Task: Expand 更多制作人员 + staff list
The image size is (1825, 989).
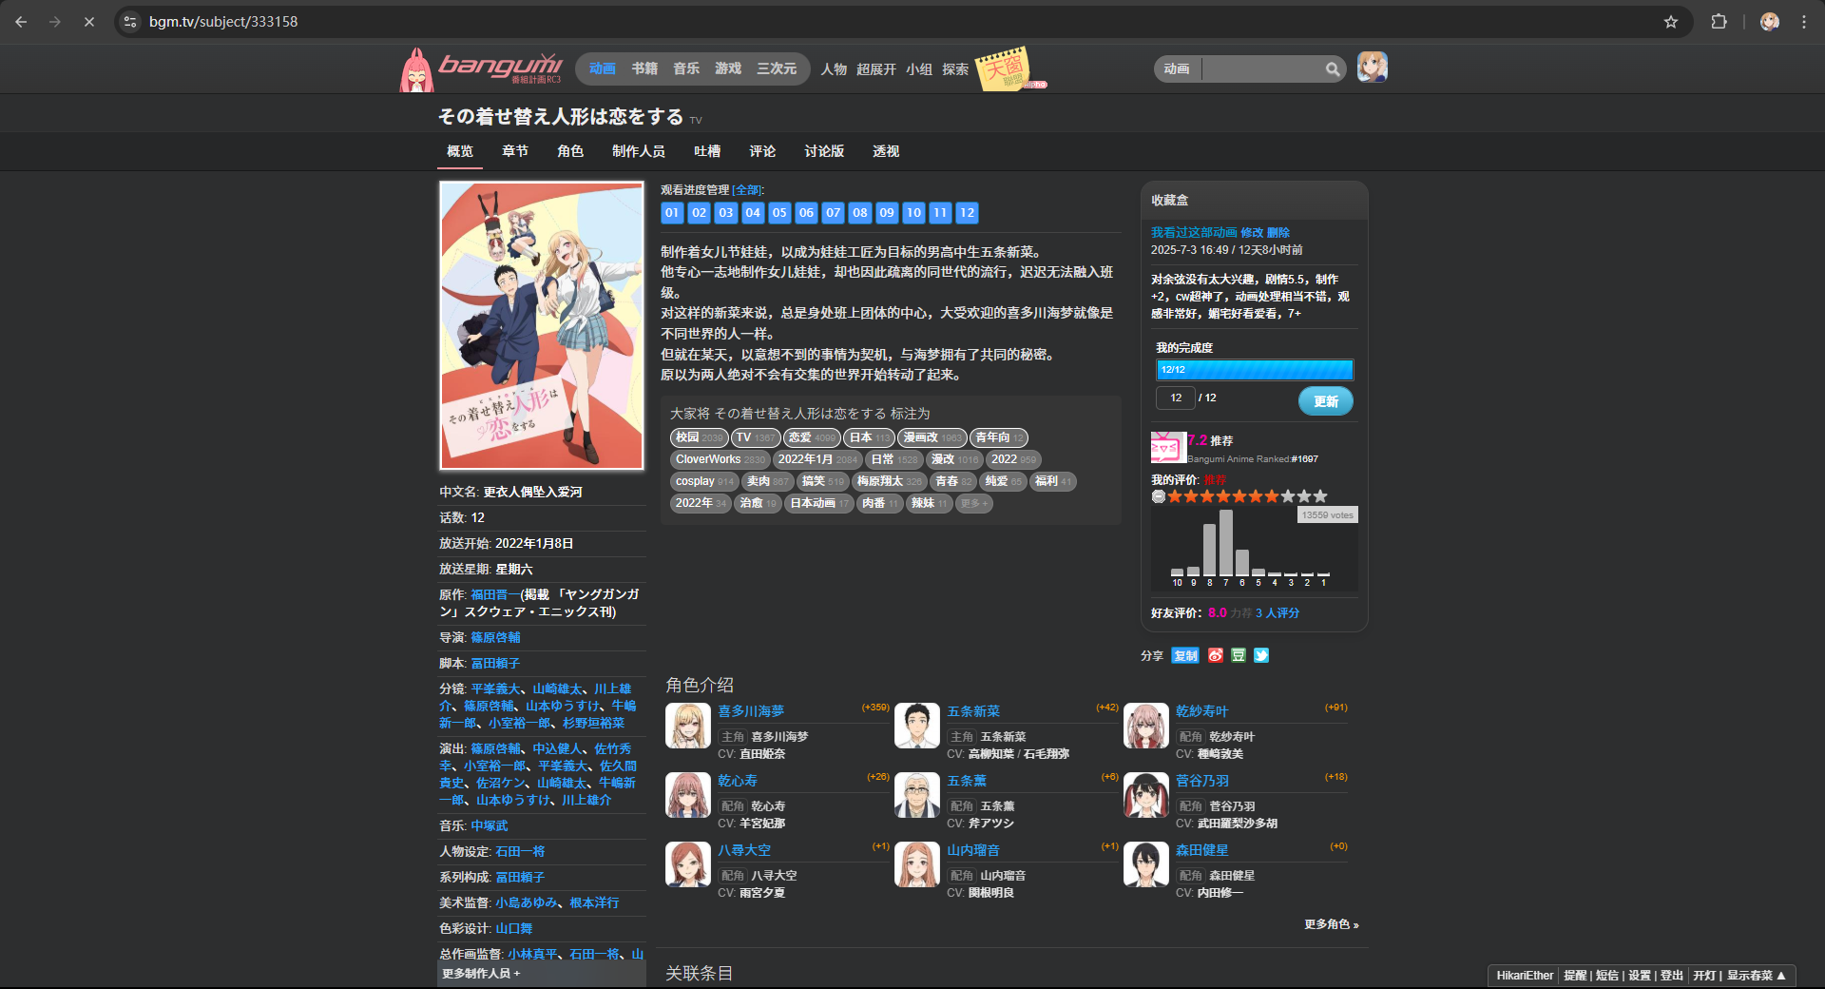Action: [481, 974]
